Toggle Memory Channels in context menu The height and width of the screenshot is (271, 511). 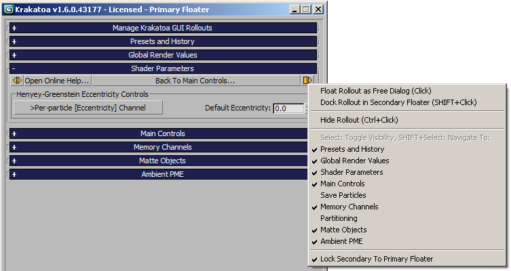[407, 207]
